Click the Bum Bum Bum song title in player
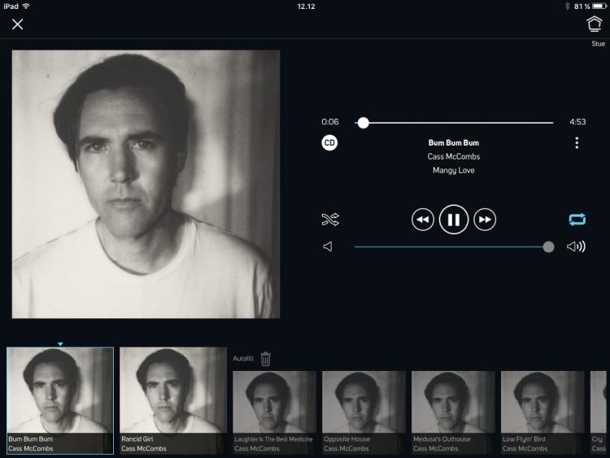Image resolution: width=610 pixels, height=458 pixels. coord(454,143)
